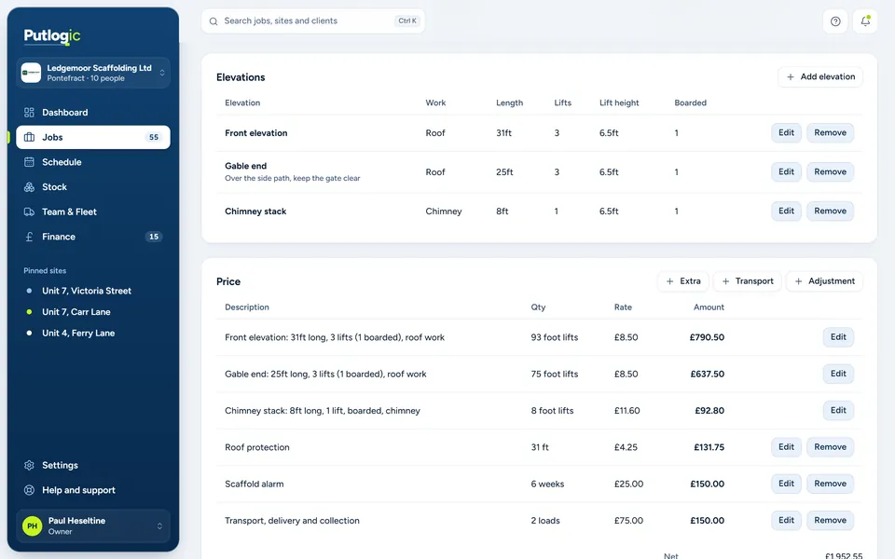Viewport: 895px width, 559px height.
Task: Click the Add elevation button
Action: [820, 76]
